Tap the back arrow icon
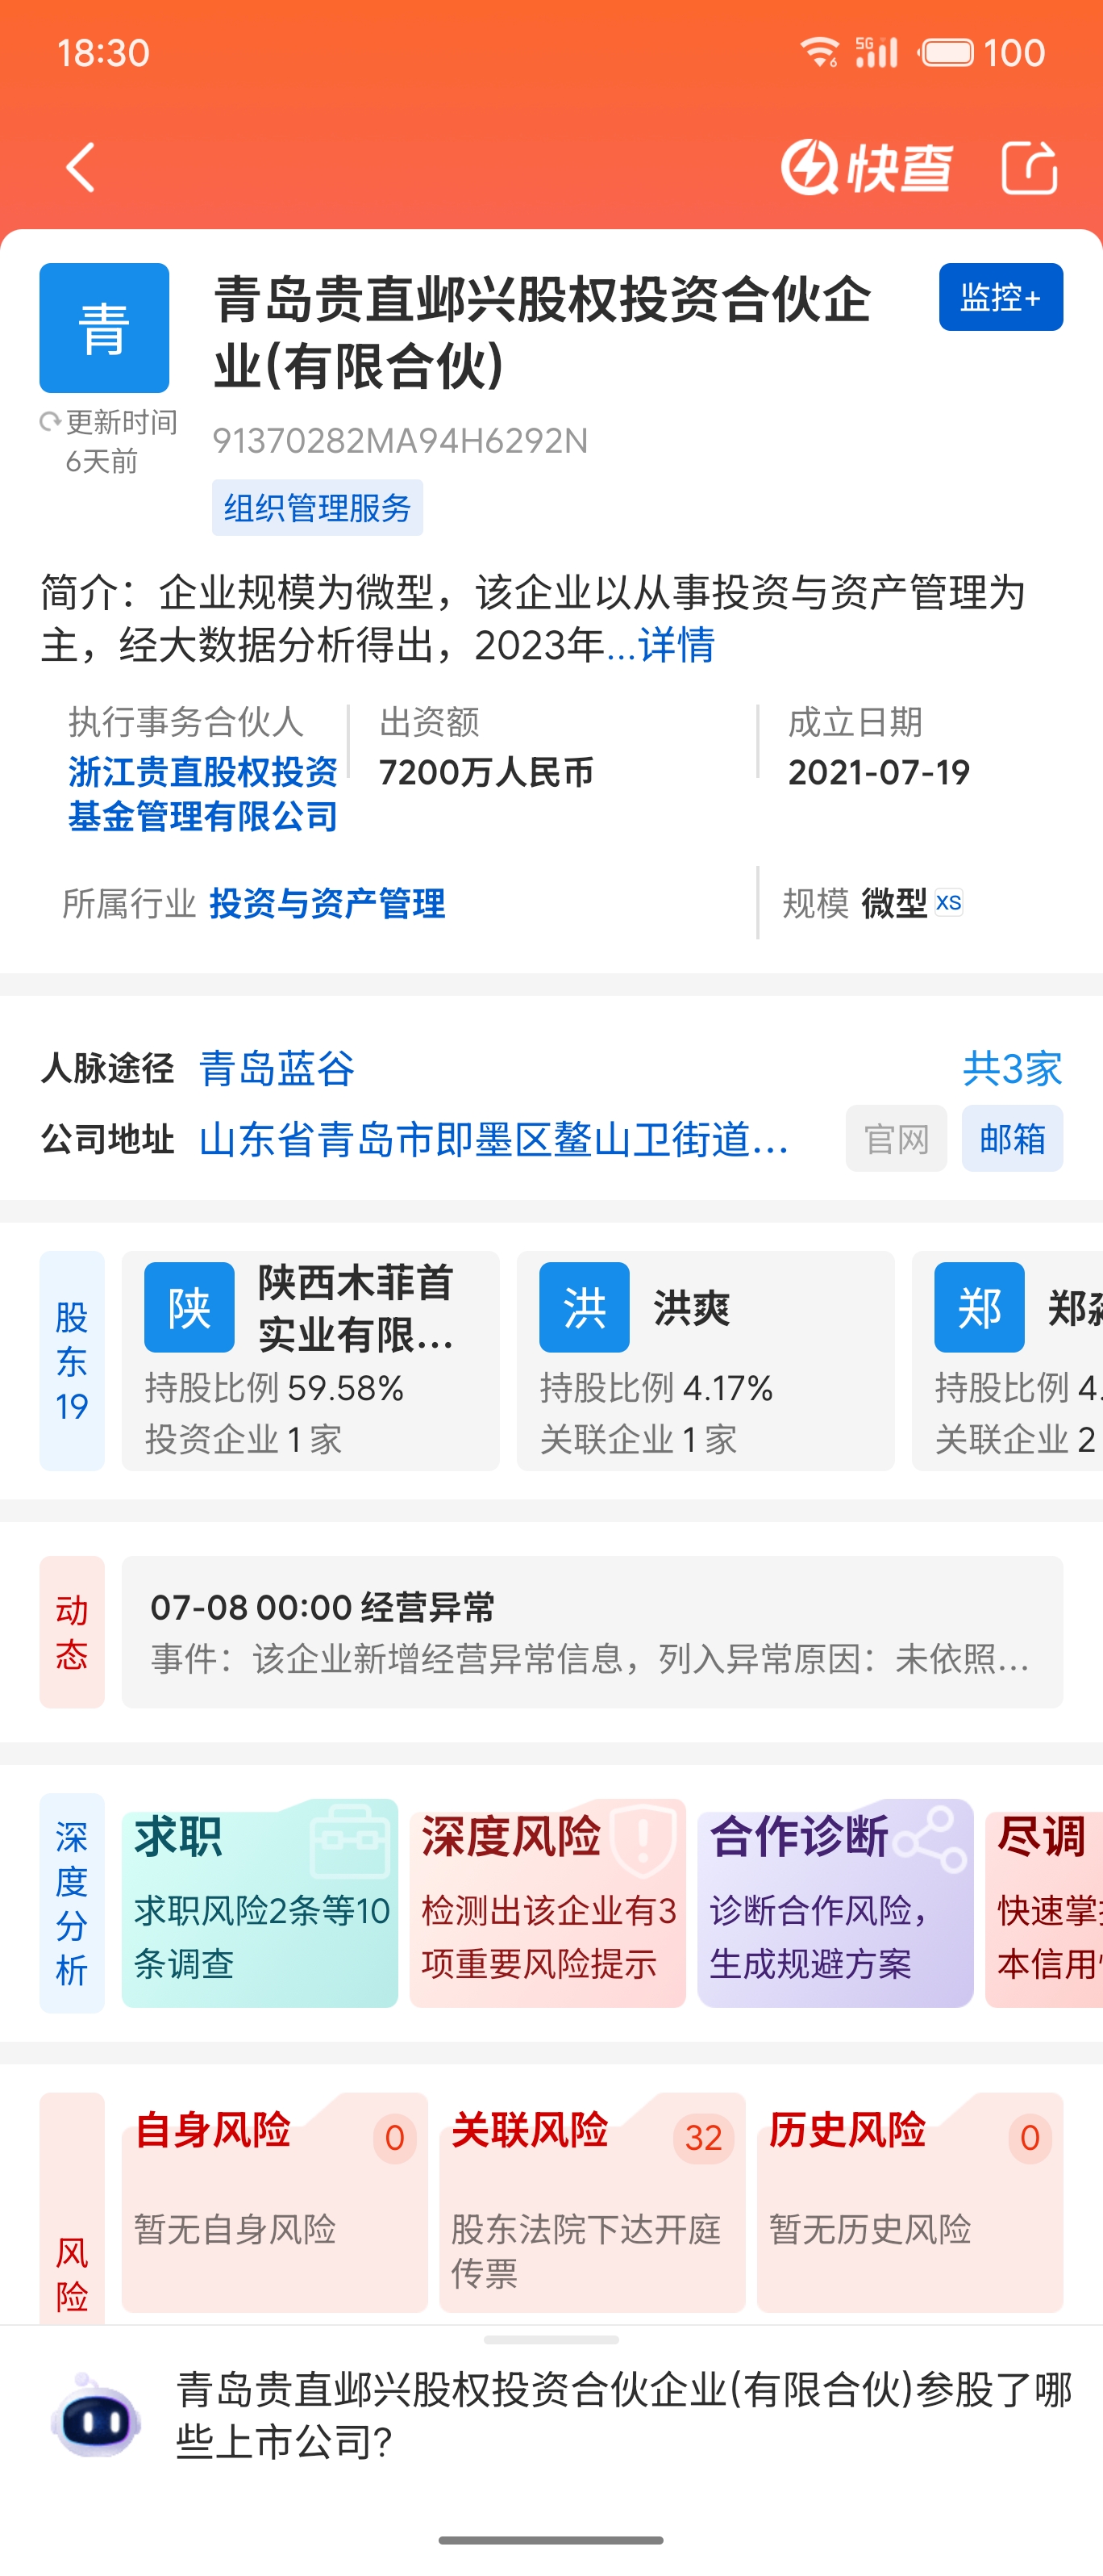 tap(80, 167)
